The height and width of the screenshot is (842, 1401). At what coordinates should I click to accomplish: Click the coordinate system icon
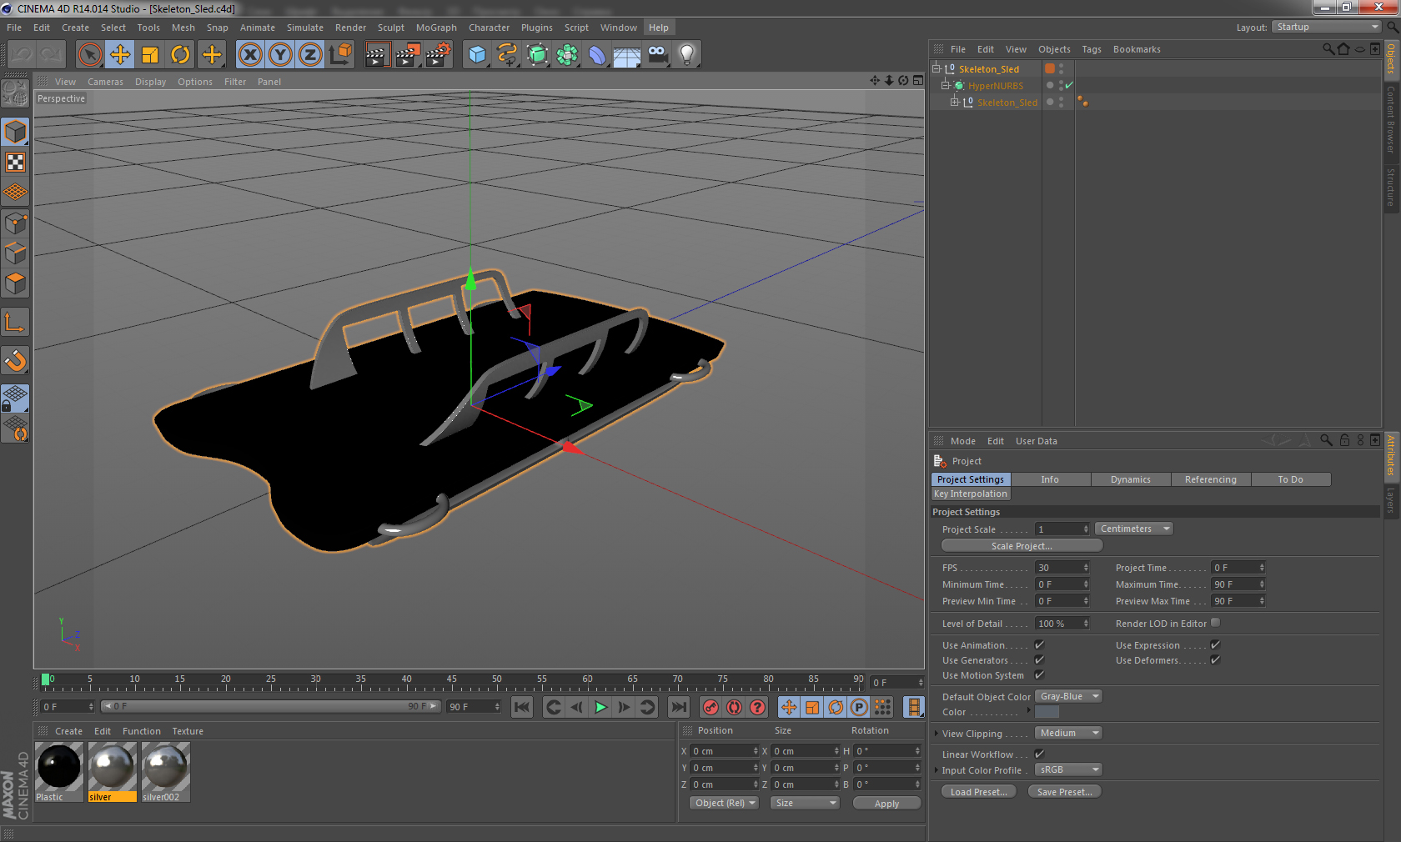tap(340, 55)
